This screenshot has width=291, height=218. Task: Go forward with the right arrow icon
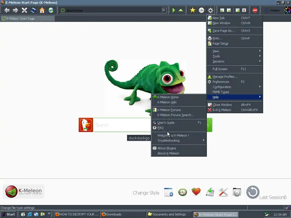tap(16, 10)
